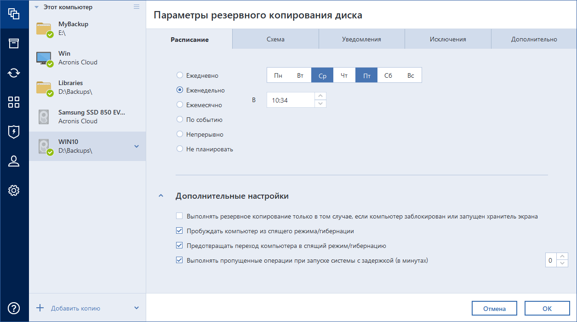577x322 pixels.
Task: Open the Settings gear icon
Action: coord(14,190)
